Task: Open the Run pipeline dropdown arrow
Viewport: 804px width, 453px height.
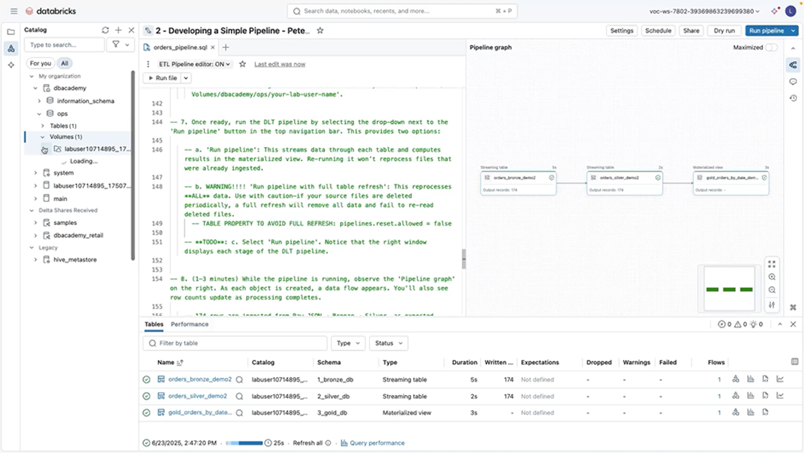Action: click(x=793, y=31)
